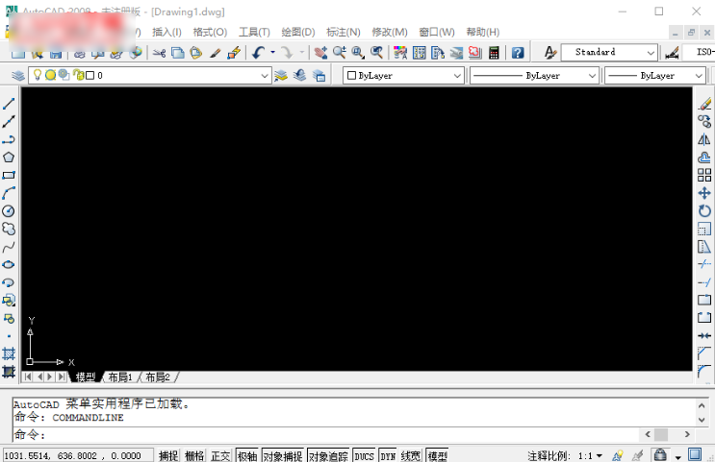Click the Undo arrow button
Viewport: 715px width, 462px height.
tap(259, 53)
